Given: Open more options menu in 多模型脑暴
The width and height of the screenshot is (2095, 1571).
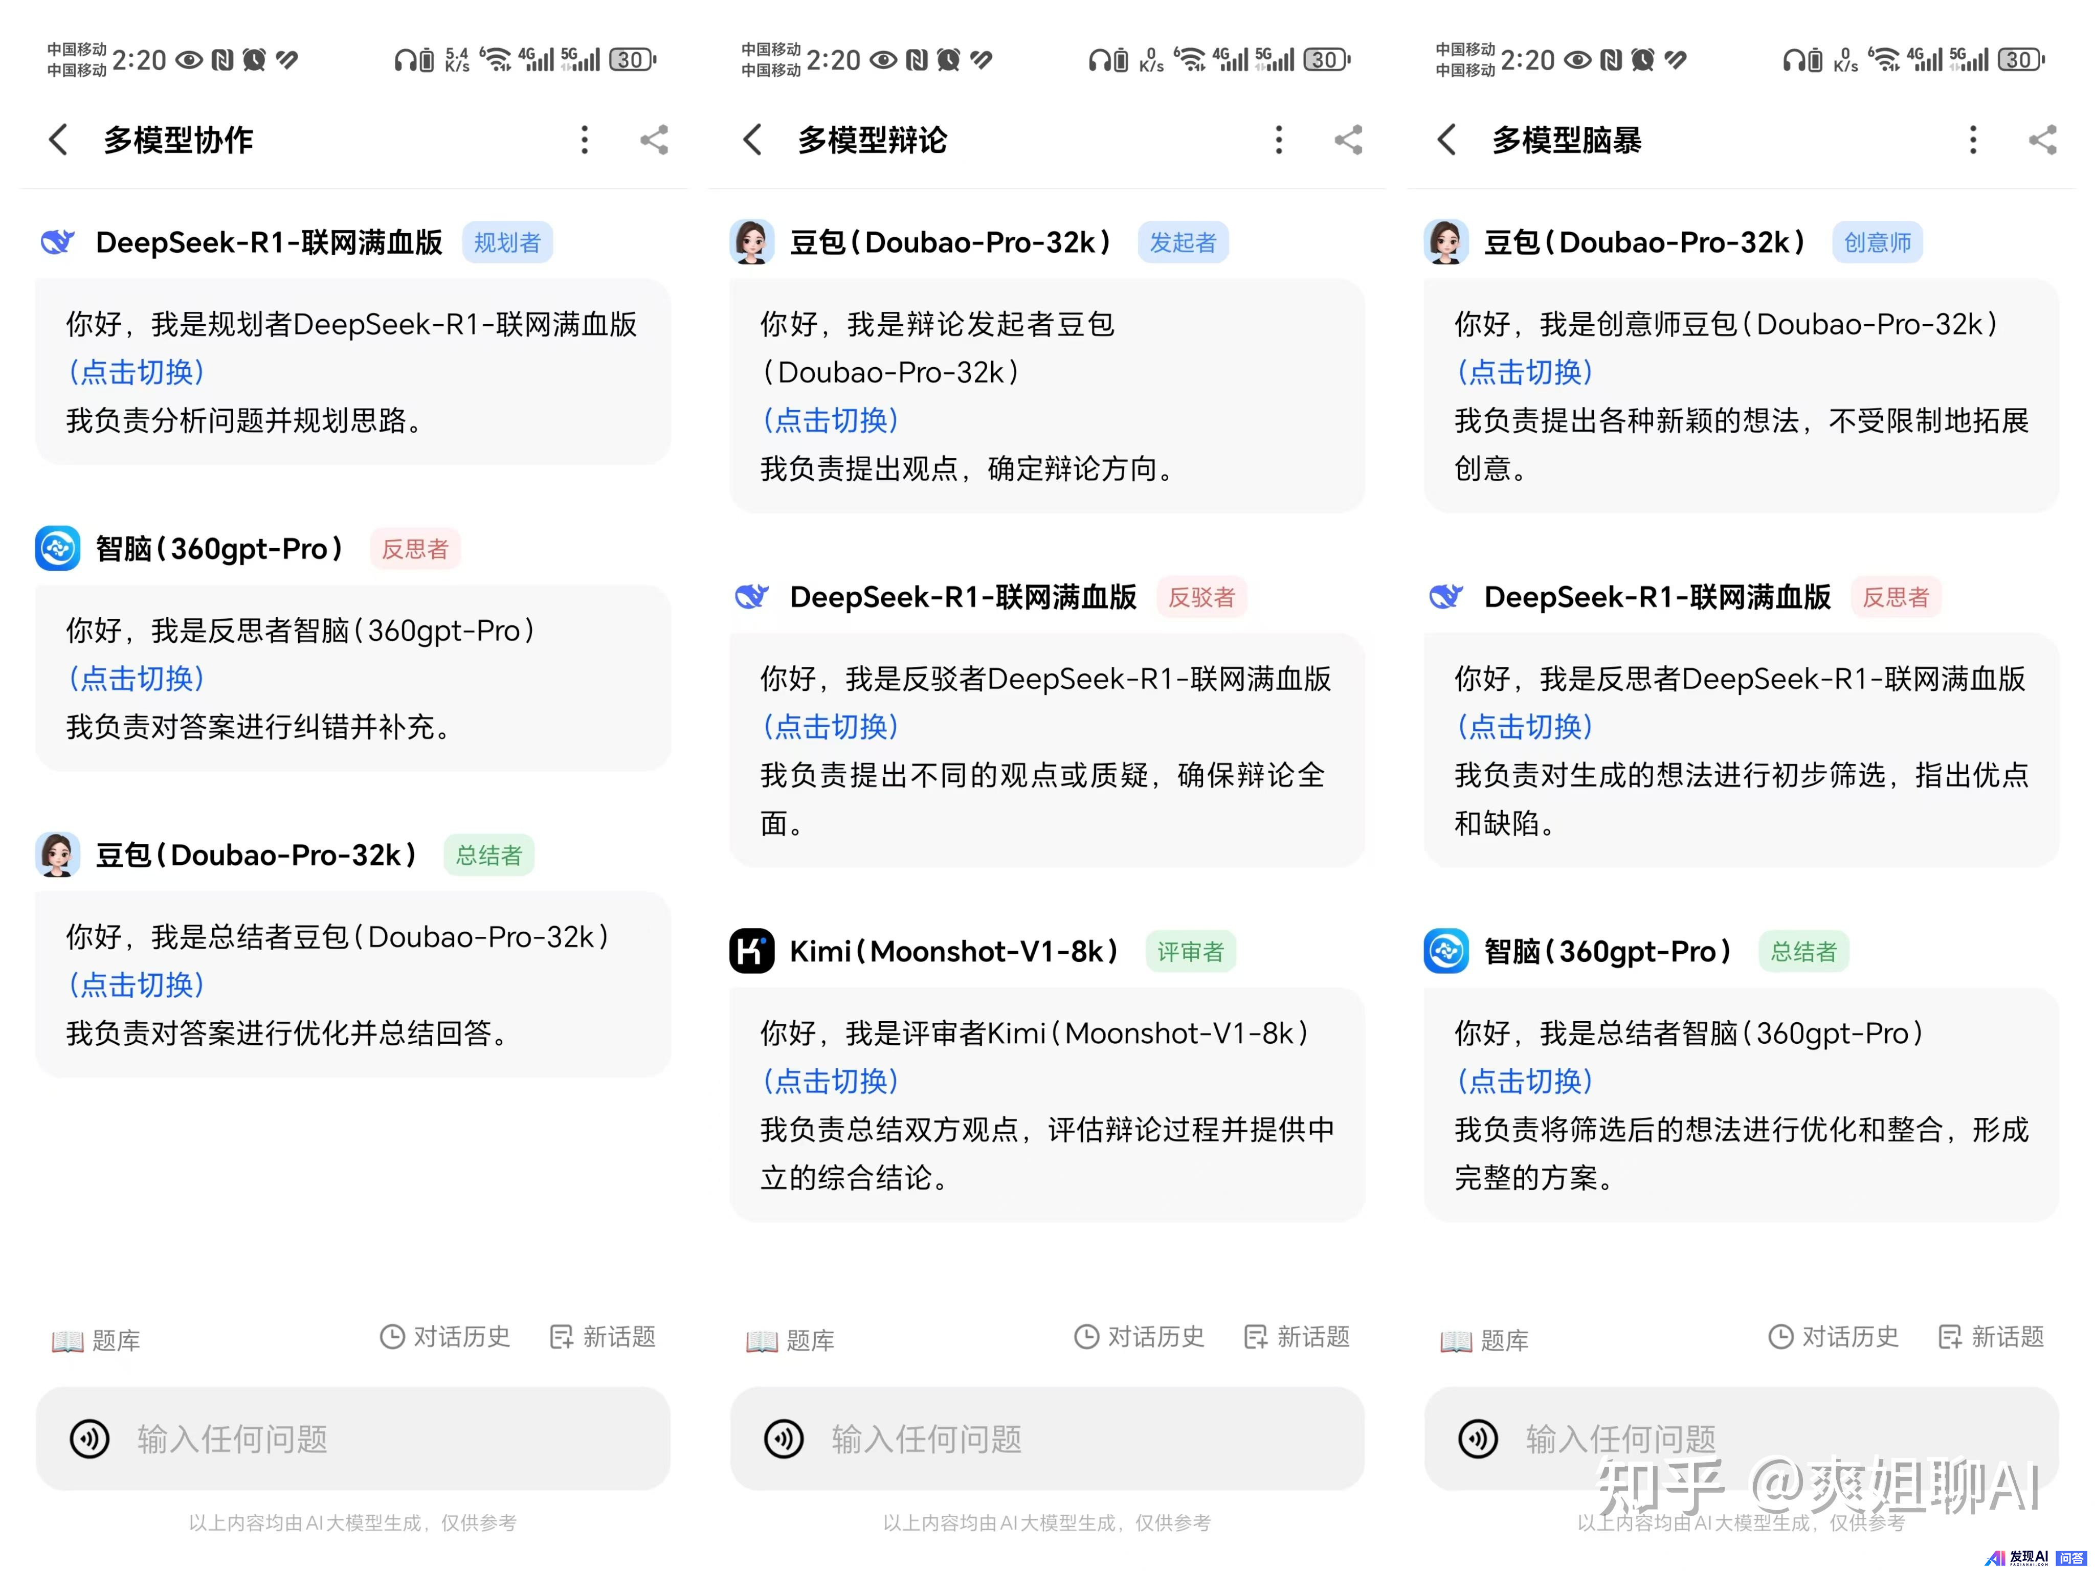Looking at the screenshot, I should [x=1973, y=140].
